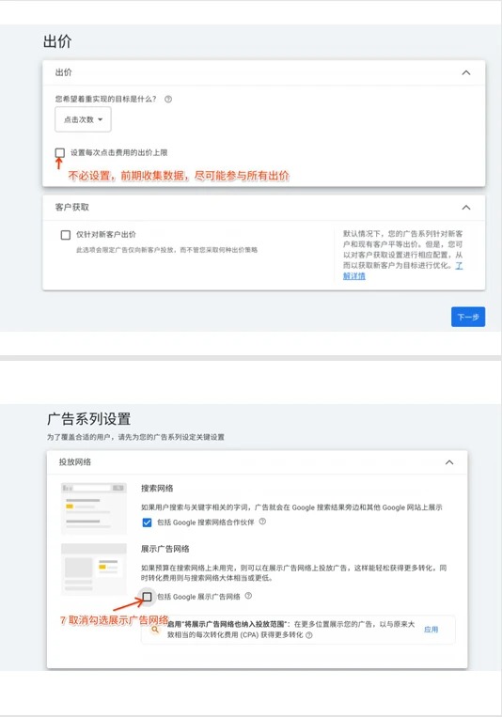Viewport: 502px width, 717px height.
Task: Open help icon next to 搜索网络合作伙伴
Action: tap(262, 522)
